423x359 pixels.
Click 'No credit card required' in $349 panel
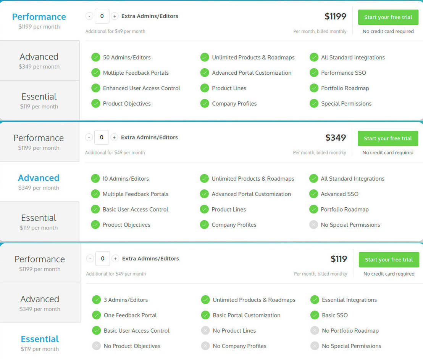[x=388, y=152]
